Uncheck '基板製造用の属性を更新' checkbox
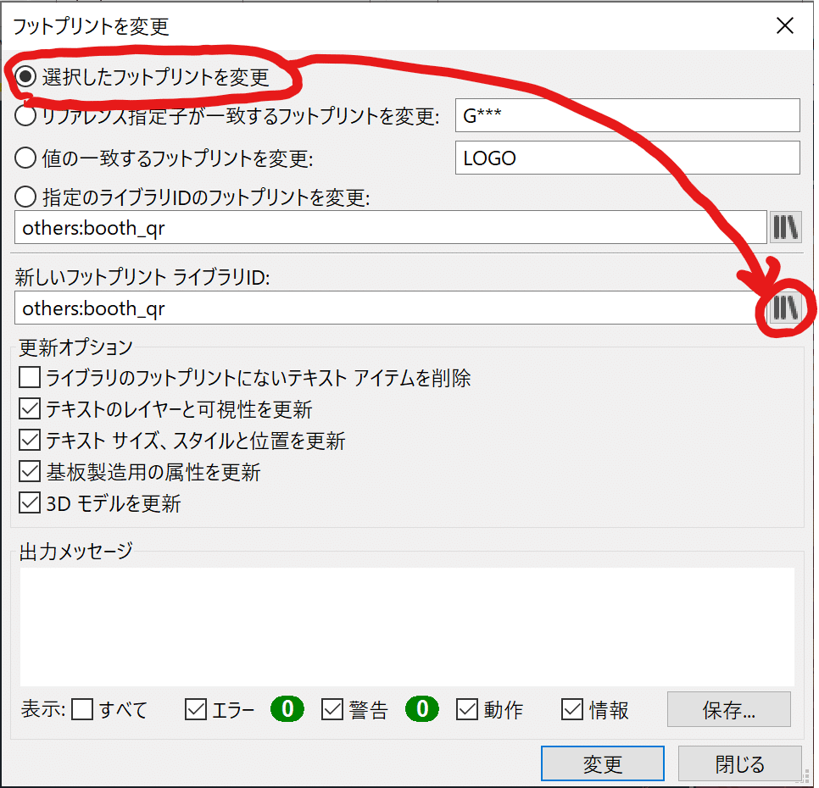This screenshot has height=788, width=819. click(29, 471)
